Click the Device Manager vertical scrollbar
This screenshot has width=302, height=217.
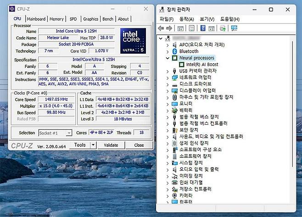(292, 104)
